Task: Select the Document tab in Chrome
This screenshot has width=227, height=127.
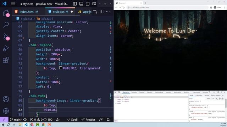Action: click(x=128, y=3)
